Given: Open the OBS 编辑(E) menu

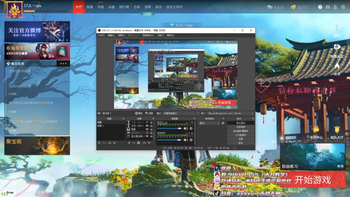Looking at the screenshot, I should [111, 35].
